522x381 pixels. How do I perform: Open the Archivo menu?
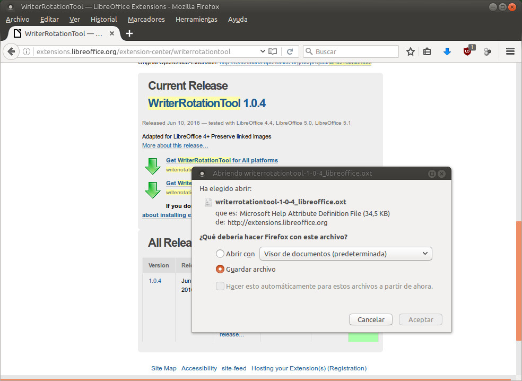pyautogui.click(x=18, y=19)
